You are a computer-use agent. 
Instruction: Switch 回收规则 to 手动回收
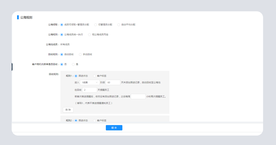tap(80, 54)
